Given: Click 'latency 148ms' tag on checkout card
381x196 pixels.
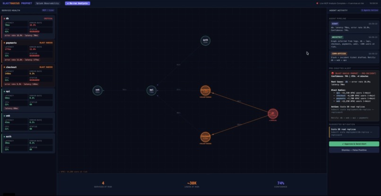Looking at the screenshot, I should pos(31,84).
